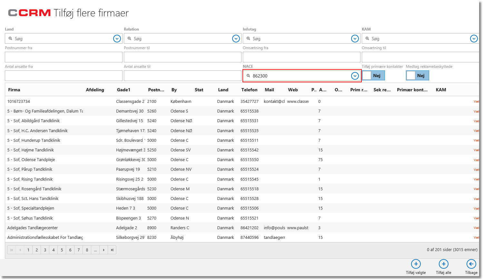The height and width of the screenshot is (280, 483).
Task: Go to page 2
Action: coord(37,250)
